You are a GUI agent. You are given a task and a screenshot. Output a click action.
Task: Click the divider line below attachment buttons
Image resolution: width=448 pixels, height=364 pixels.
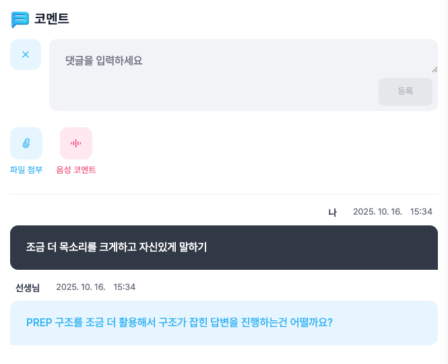pyautogui.click(x=224, y=194)
